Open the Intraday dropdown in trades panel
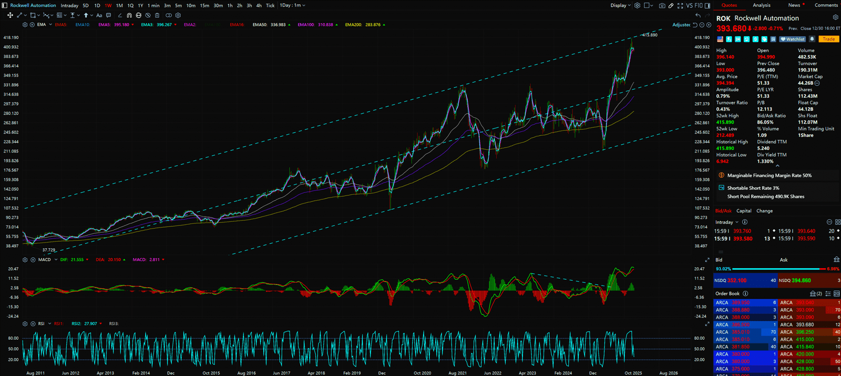The width and height of the screenshot is (841, 376). 726,222
